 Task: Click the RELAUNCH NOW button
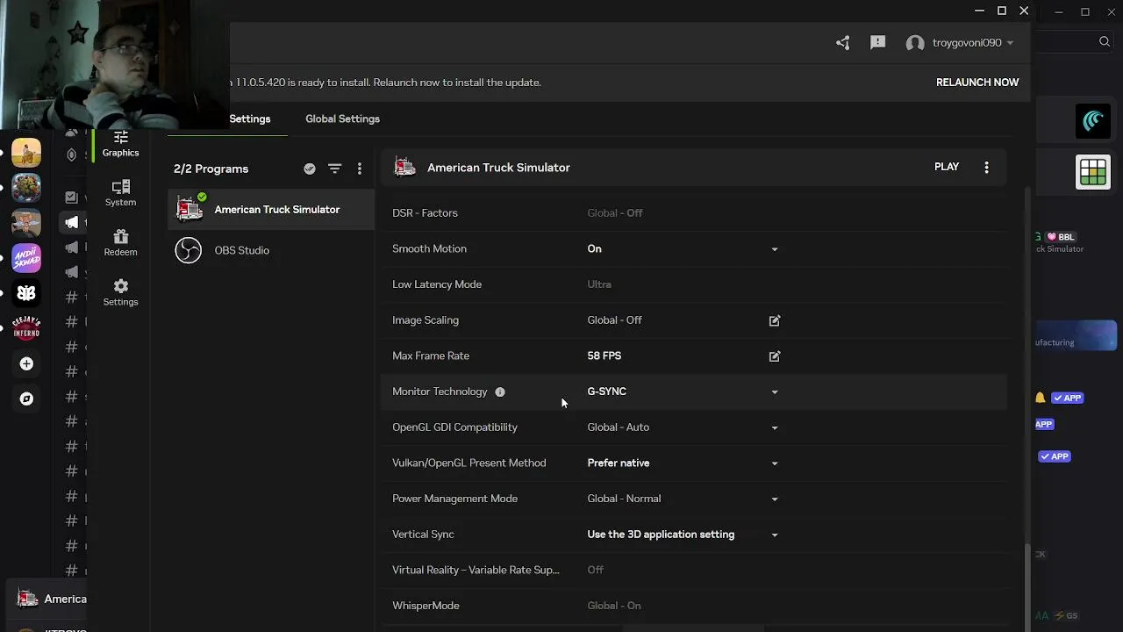(x=976, y=83)
